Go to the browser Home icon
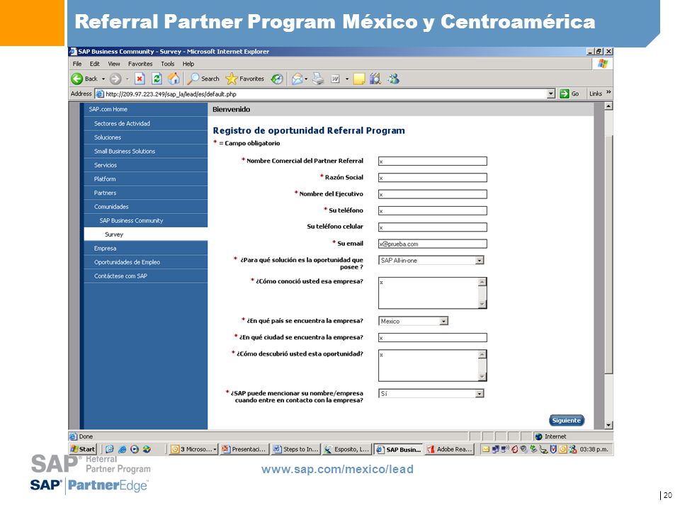This screenshot has height=510, width=680. tap(174, 79)
